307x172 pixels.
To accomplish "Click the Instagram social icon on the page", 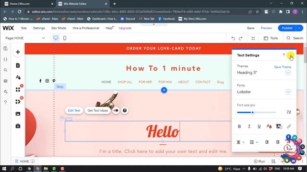I will pos(47,81).
